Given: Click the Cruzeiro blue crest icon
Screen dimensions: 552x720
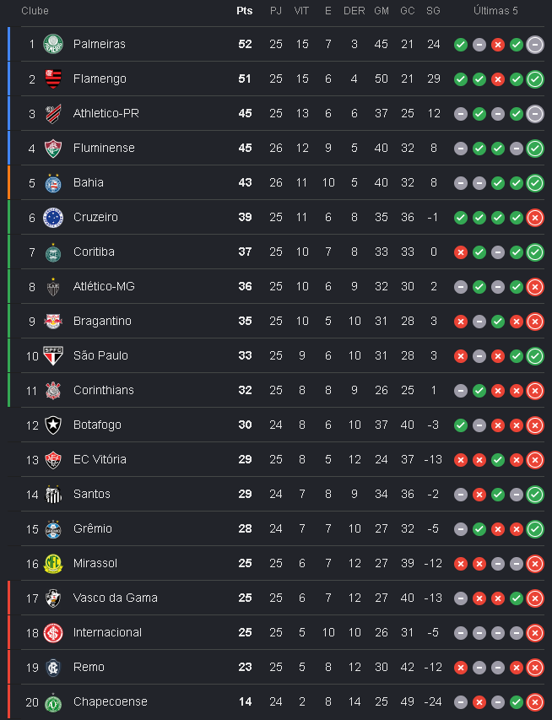Looking at the screenshot, I should [53, 218].
